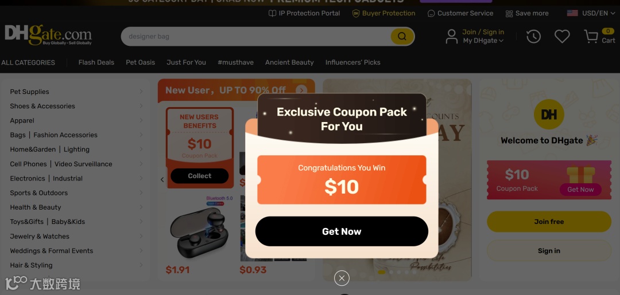
Task: Select the first banner carousel dot
Action: point(381,272)
